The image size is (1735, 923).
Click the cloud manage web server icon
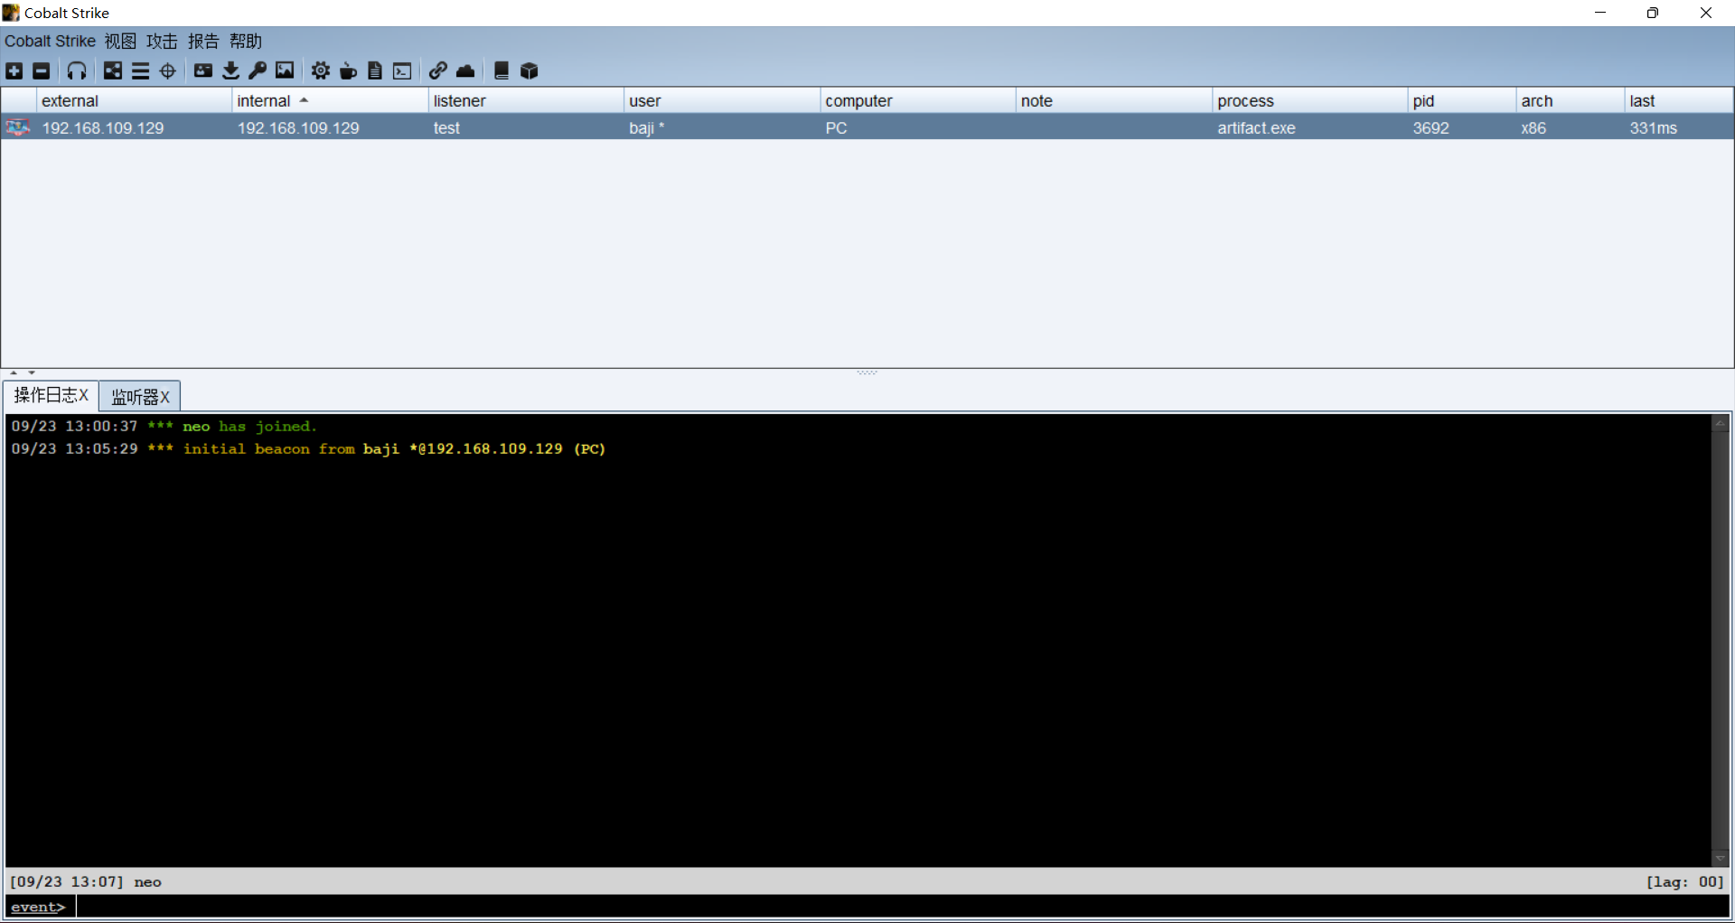(465, 71)
